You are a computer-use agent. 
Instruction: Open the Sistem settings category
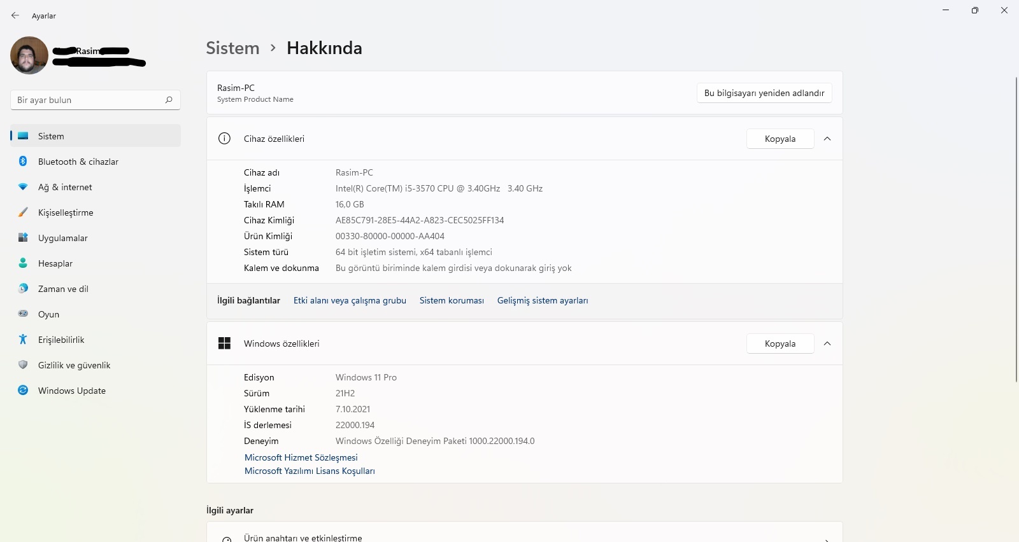tap(96, 136)
